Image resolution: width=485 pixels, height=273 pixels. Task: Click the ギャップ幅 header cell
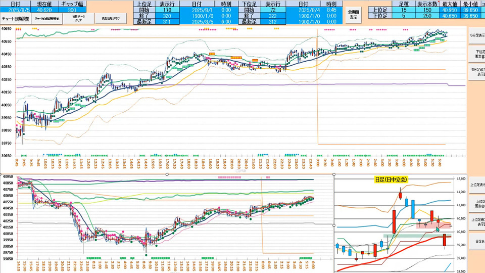point(72,4)
